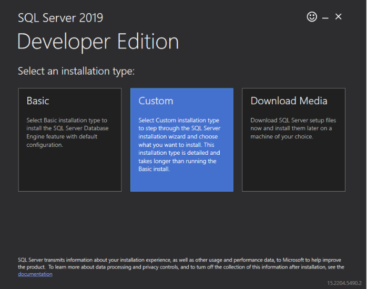Click version number 15.2204.5490.2

[x=344, y=283]
